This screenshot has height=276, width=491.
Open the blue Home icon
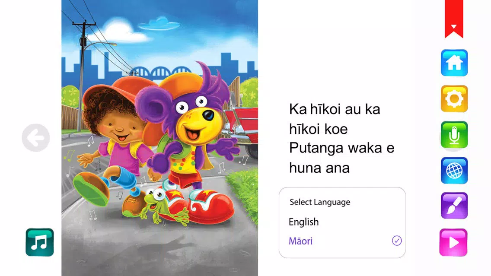454,63
